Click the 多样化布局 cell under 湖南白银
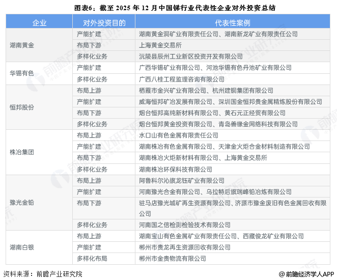Viewport: 337px width, 280px height. 104,259
